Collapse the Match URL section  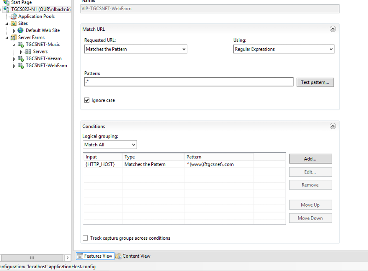coord(333,29)
